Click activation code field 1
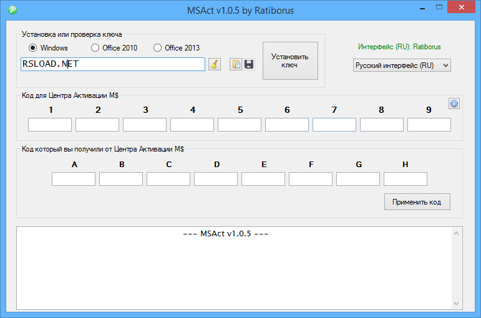This screenshot has height=318, width=481. coord(50,125)
